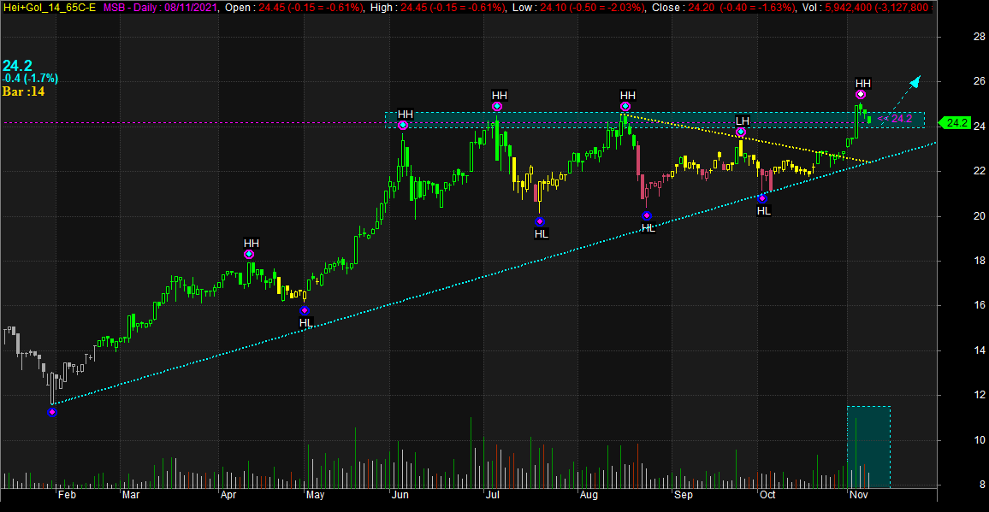Select the Bar :14 label
This screenshot has width=989, height=512.
[23, 91]
